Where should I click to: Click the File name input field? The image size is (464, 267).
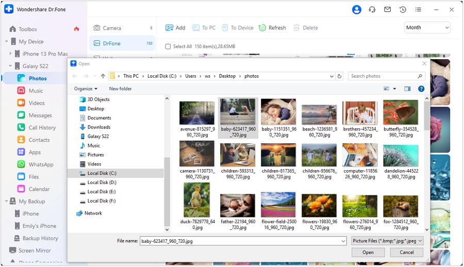coord(240,241)
